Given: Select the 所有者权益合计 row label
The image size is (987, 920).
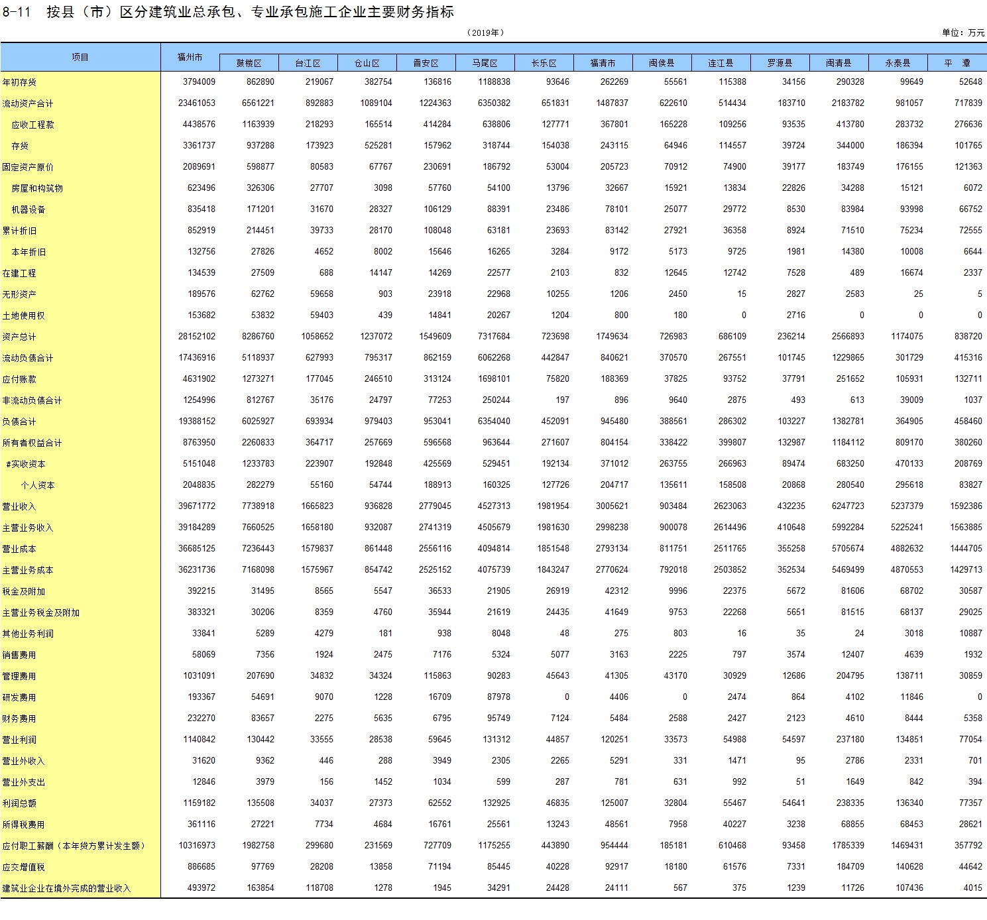Looking at the screenshot, I should [x=32, y=443].
